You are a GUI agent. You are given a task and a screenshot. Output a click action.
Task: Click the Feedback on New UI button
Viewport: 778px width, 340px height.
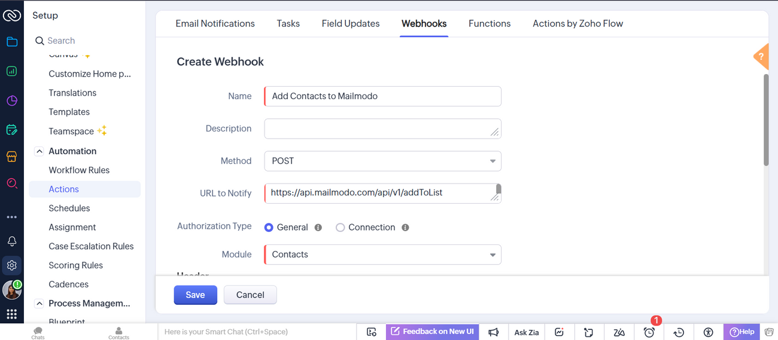point(432,332)
